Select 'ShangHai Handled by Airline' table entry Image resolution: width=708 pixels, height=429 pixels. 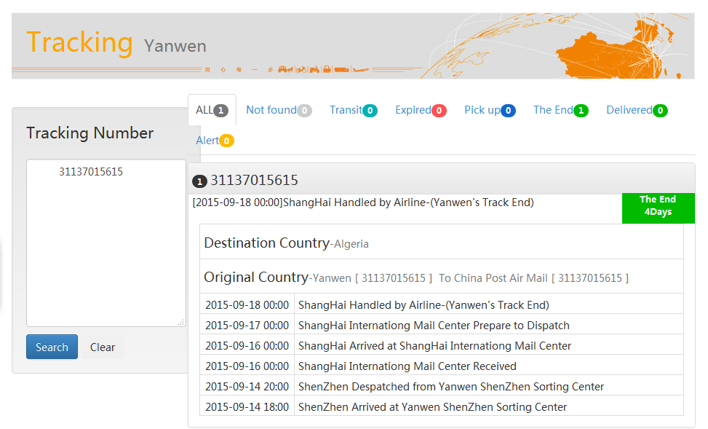[x=489, y=305]
